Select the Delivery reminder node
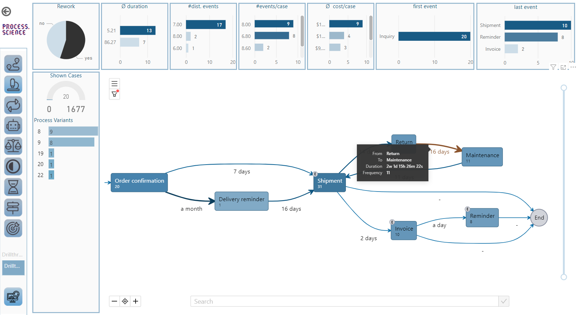580x315 pixels. [x=242, y=201]
